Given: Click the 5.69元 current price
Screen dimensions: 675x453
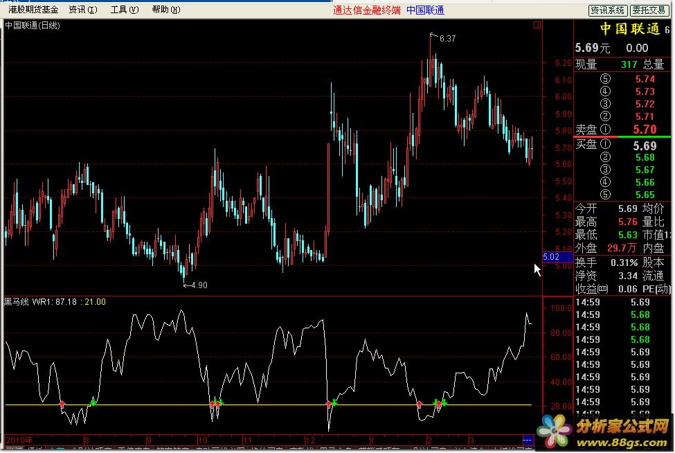Looking at the screenshot, I should (x=593, y=48).
